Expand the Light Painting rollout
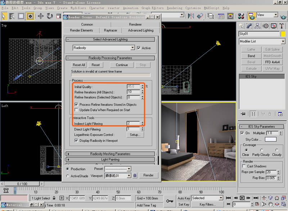288x211 pixels. (110, 160)
